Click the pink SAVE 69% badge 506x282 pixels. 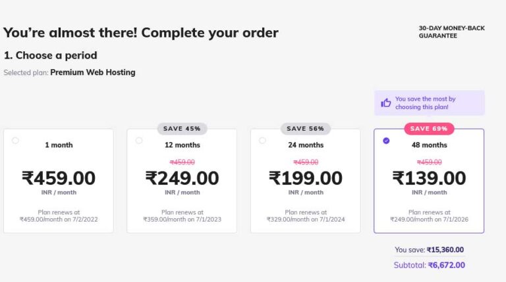(429, 129)
